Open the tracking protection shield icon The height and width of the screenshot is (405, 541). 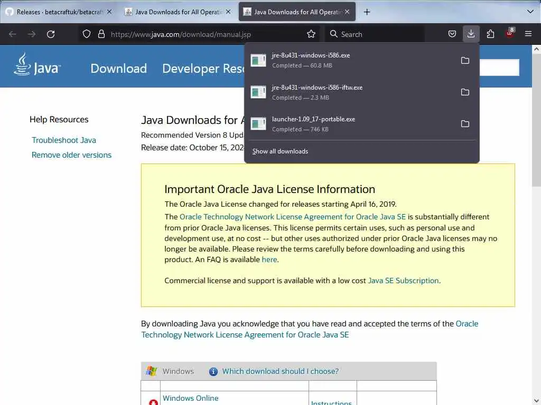[x=87, y=34]
